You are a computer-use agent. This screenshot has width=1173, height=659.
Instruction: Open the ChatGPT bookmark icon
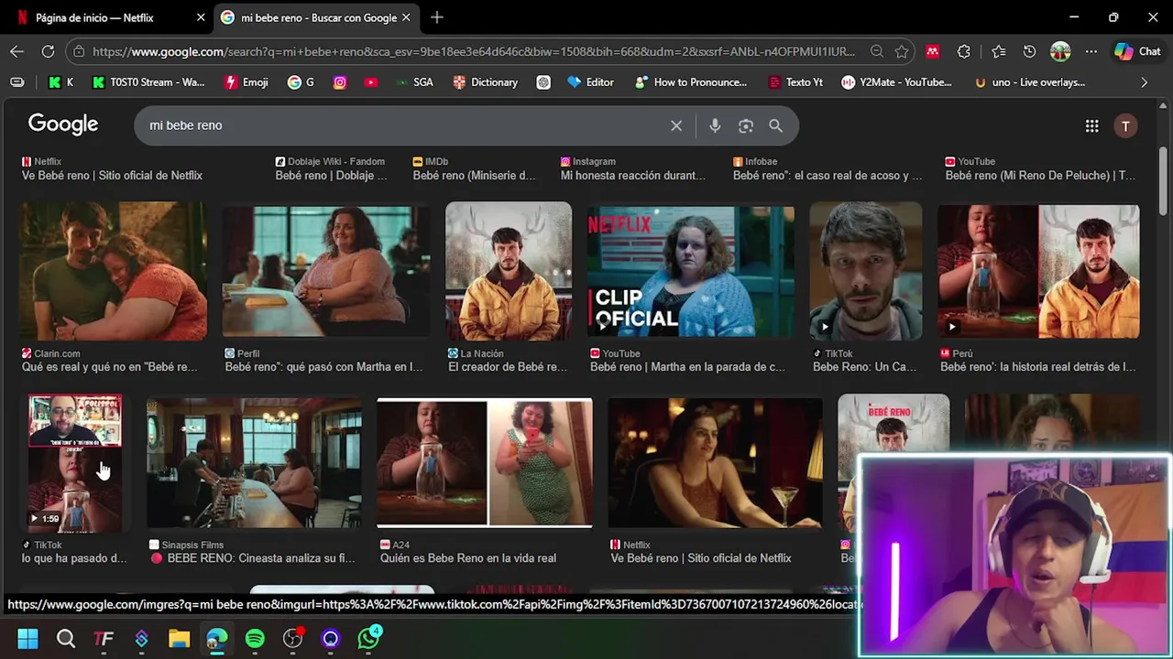543,82
